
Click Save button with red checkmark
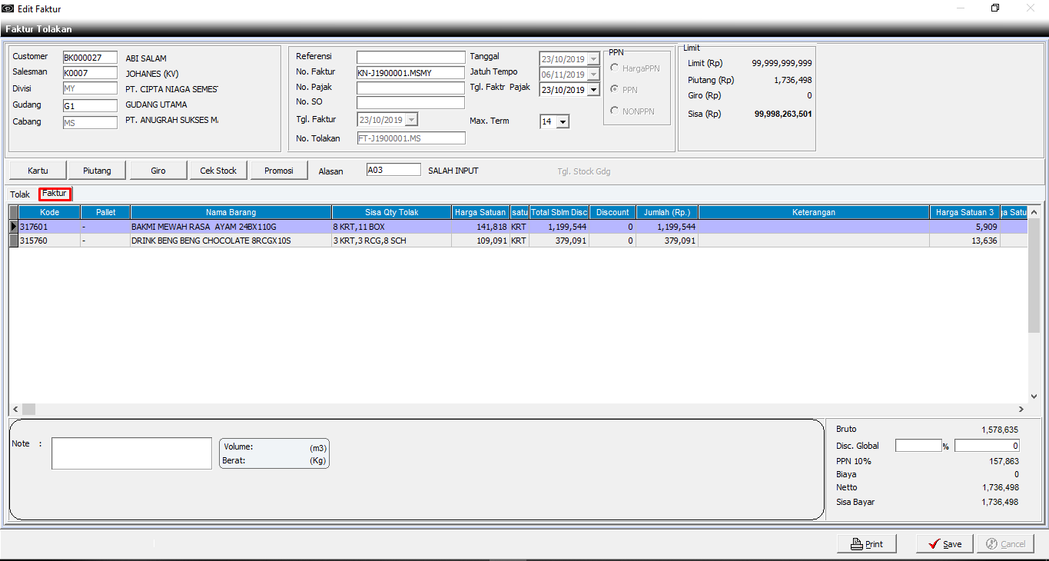tap(944, 543)
